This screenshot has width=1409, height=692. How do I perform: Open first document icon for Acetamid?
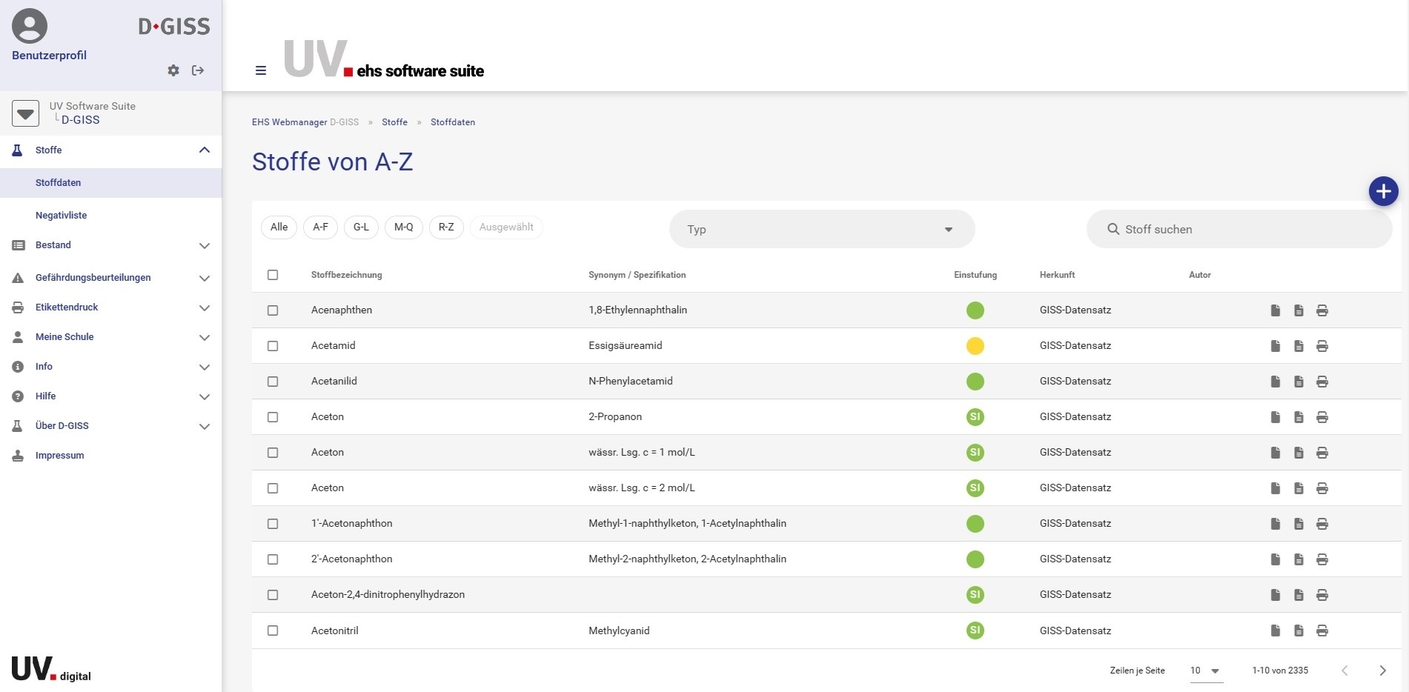1275,346
